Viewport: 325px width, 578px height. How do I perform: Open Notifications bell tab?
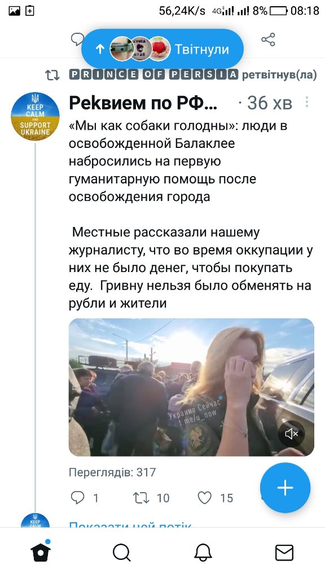tap(203, 553)
